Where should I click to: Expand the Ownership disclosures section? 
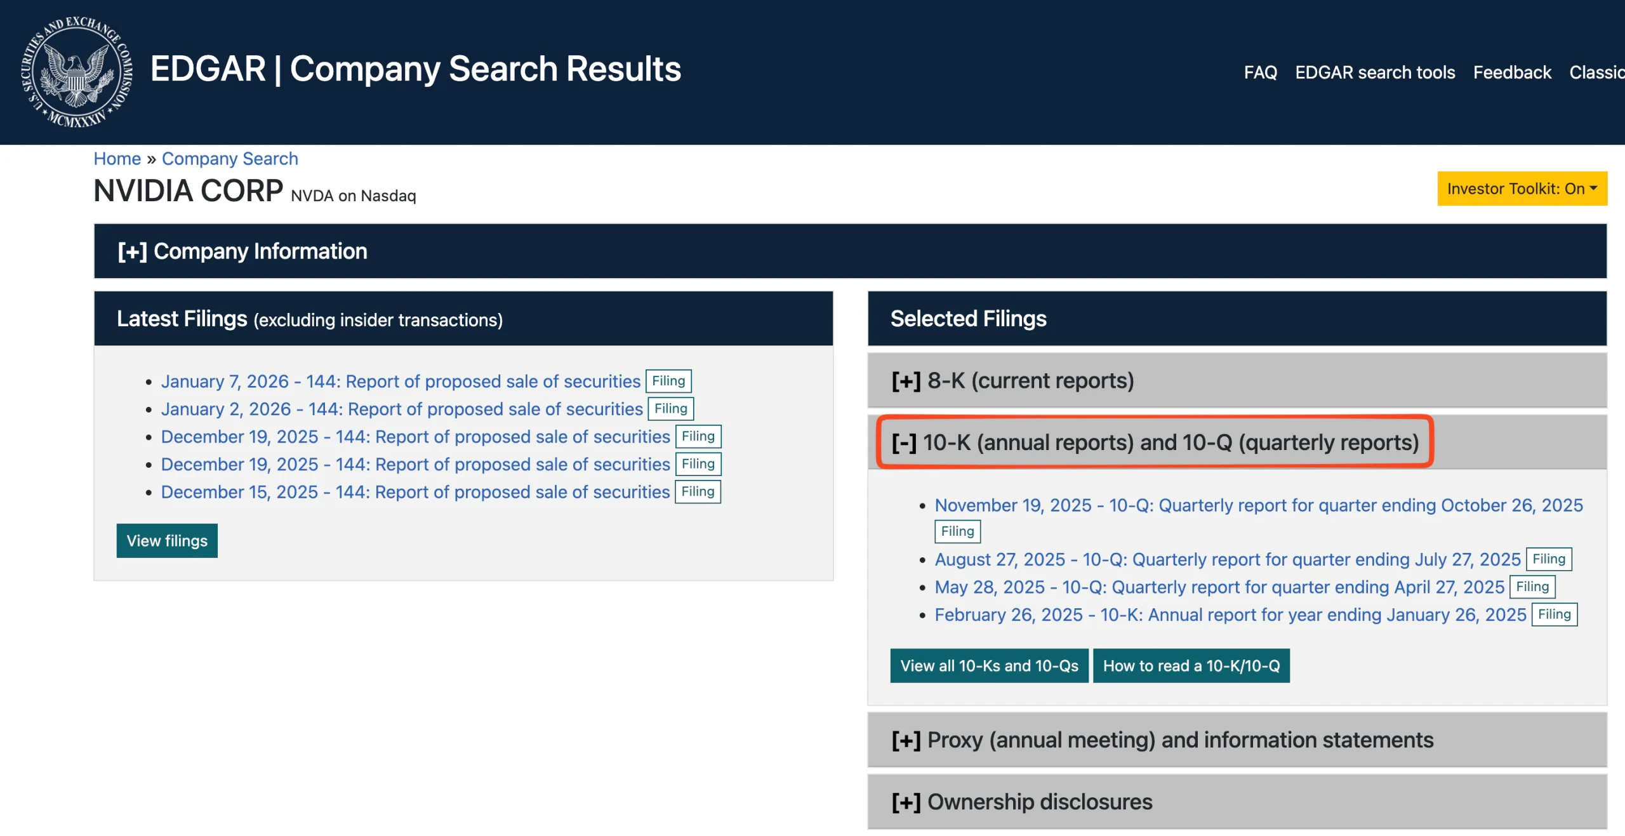(1021, 802)
